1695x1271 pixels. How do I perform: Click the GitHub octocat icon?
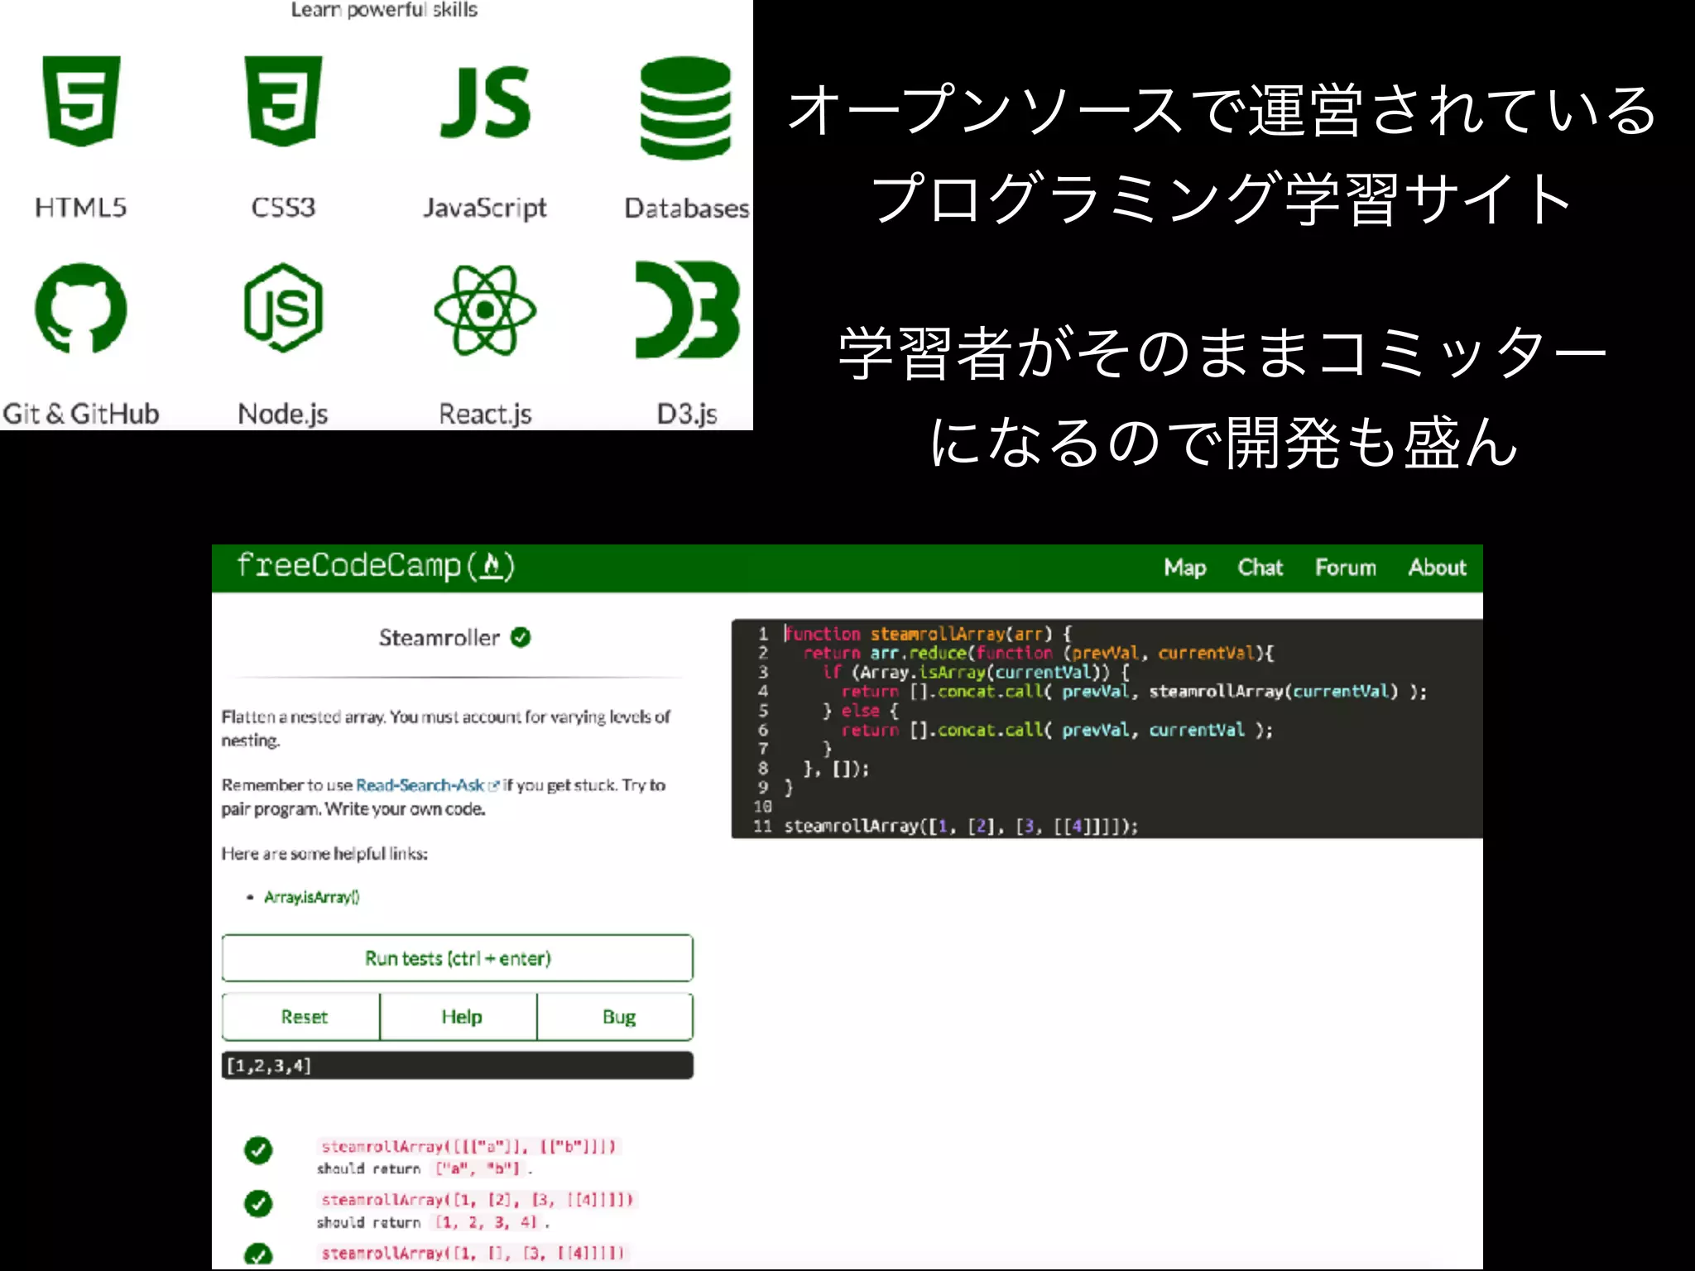coord(81,309)
